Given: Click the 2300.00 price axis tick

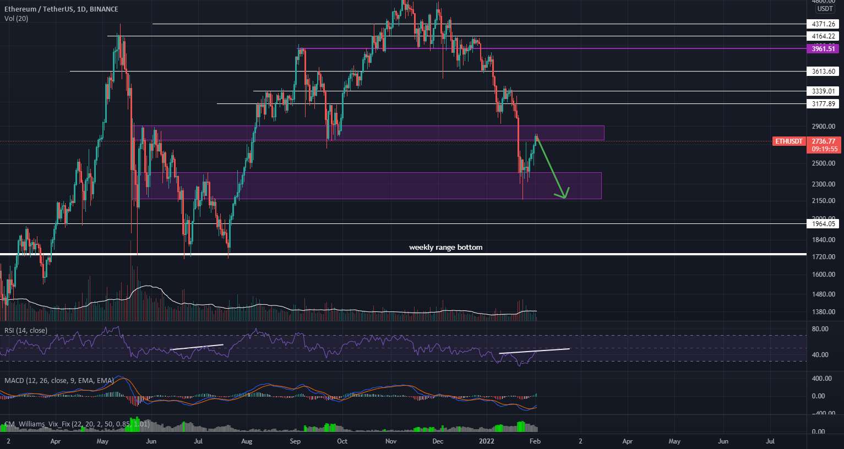Looking at the screenshot, I should click(x=824, y=184).
